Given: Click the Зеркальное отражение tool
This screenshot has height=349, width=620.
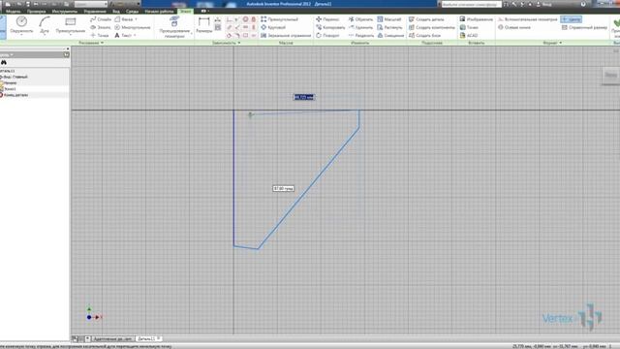Looking at the screenshot, I should click(x=286, y=35).
